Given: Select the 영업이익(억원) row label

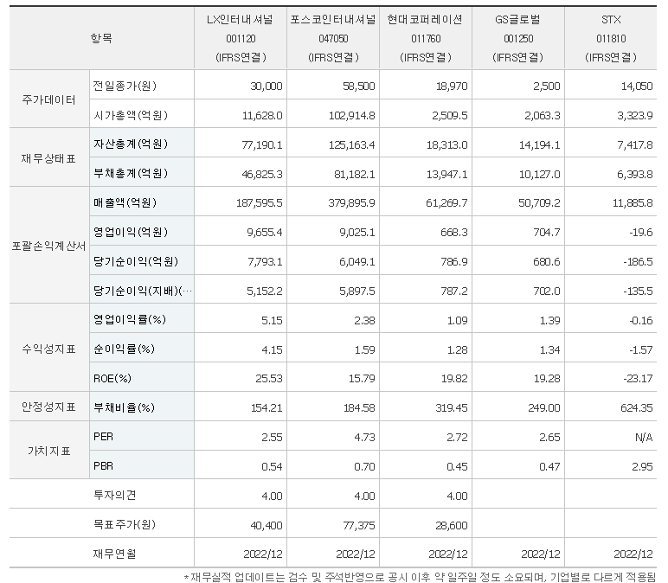Looking at the screenshot, I should click(131, 232).
